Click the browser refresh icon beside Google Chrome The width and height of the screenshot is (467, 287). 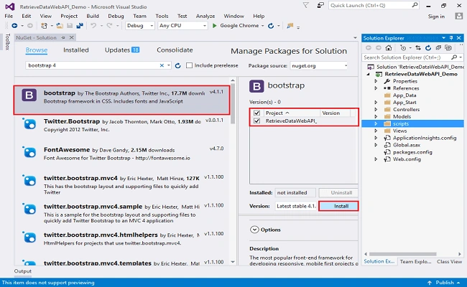tap(271, 26)
